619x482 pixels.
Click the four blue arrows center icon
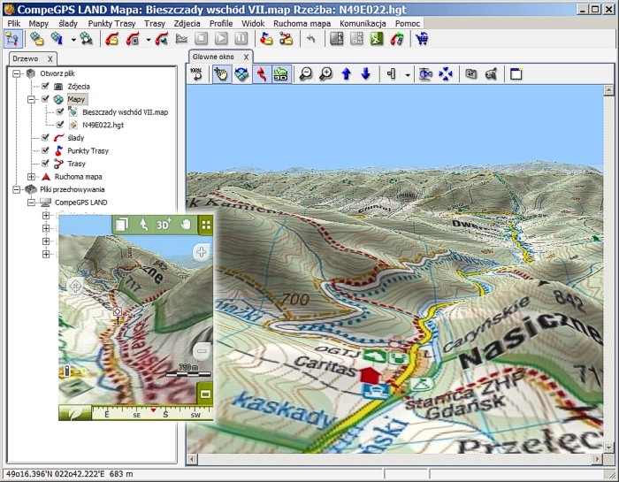[x=446, y=73]
